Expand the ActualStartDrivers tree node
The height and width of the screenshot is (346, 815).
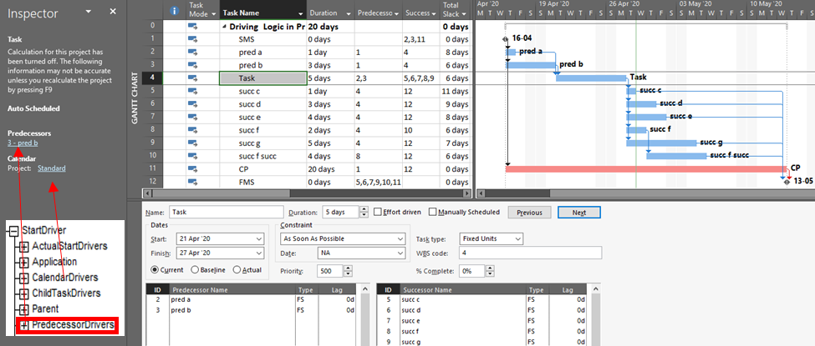click(23, 246)
